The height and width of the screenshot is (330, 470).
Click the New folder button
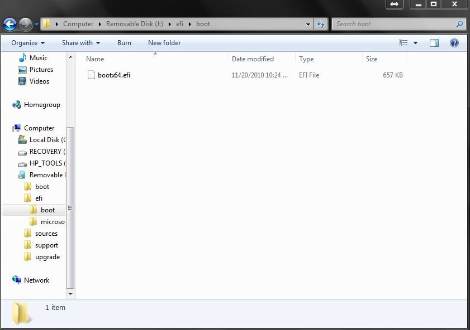point(164,43)
